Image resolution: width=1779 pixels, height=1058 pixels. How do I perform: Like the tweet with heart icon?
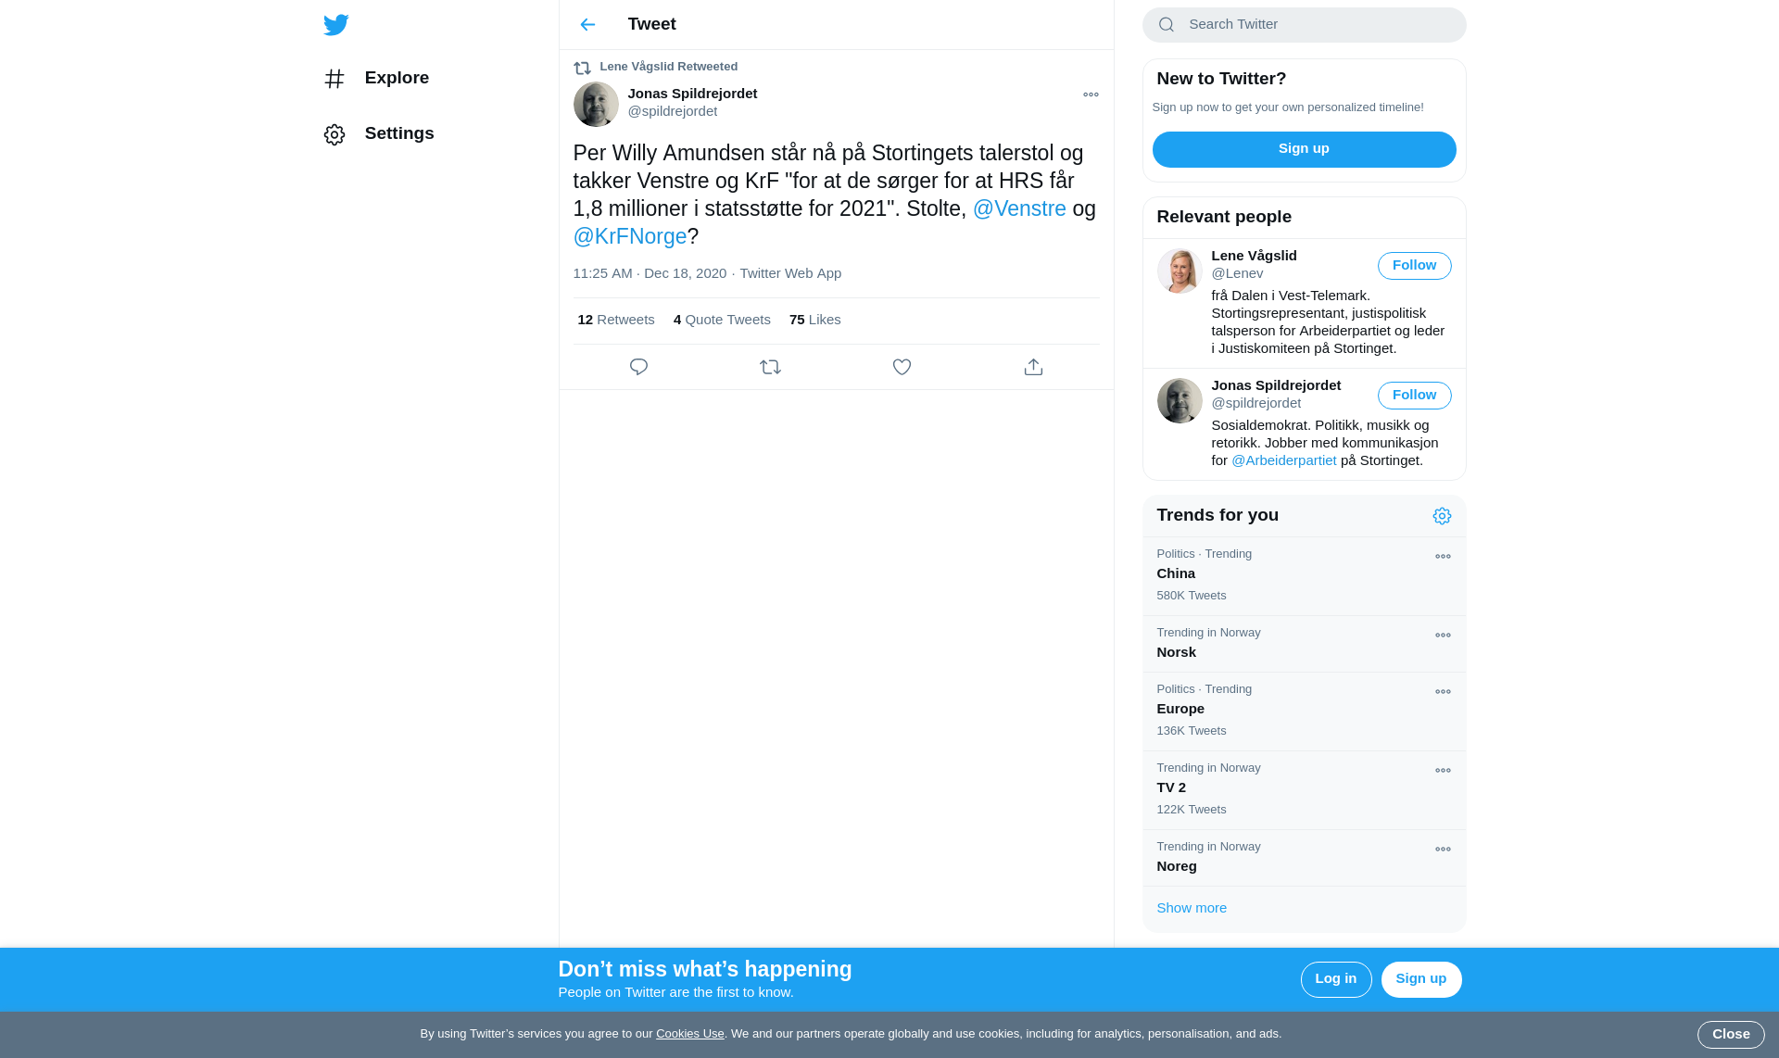[902, 367]
